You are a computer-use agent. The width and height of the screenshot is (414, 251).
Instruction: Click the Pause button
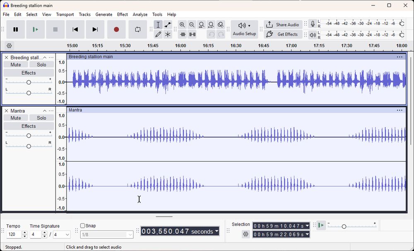pyautogui.click(x=16, y=29)
